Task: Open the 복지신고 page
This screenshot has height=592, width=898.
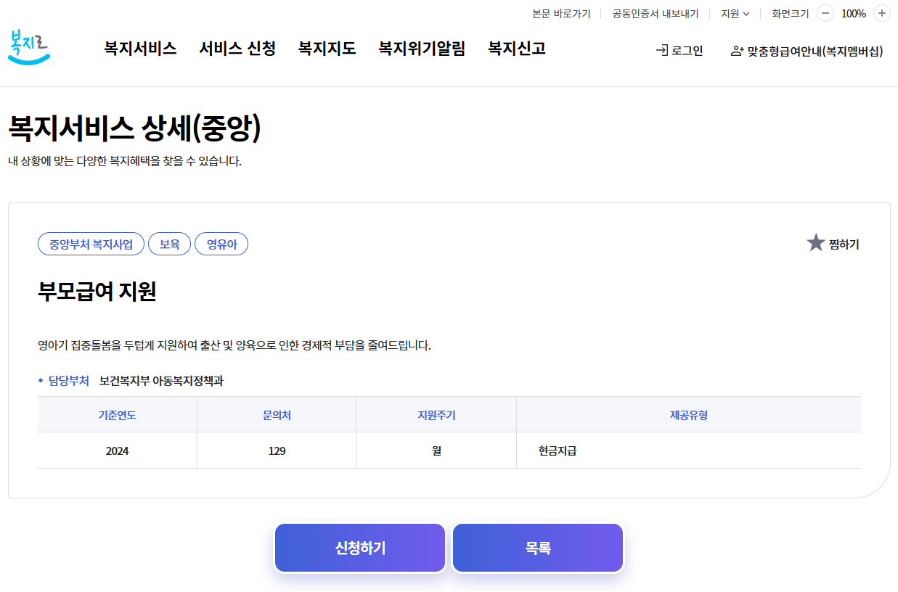Action: (x=515, y=48)
